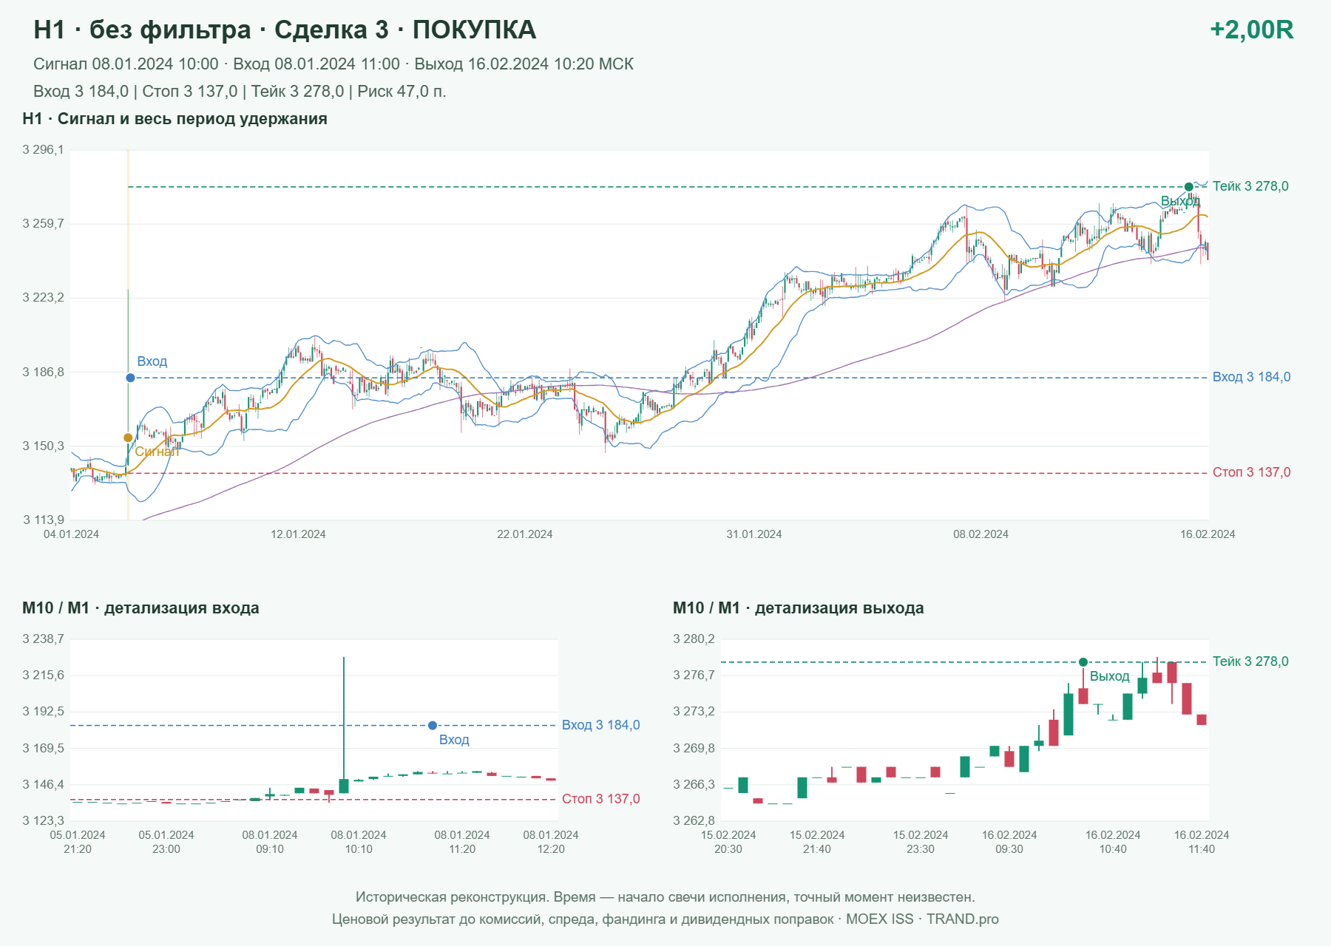Click the 'Вход 3 184,0' label on H1 chart
This screenshot has width=1331, height=946.
tap(1251, 377)
